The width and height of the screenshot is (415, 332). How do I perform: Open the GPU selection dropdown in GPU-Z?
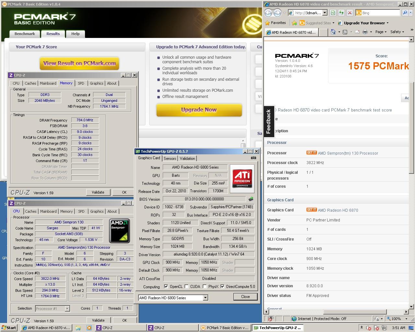[205, 298]
